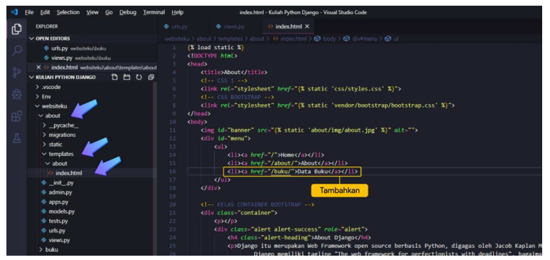This screenshot has height=260, width=550.
Task: Click the load static line 1 code
Action: click(x=215, y=47)
